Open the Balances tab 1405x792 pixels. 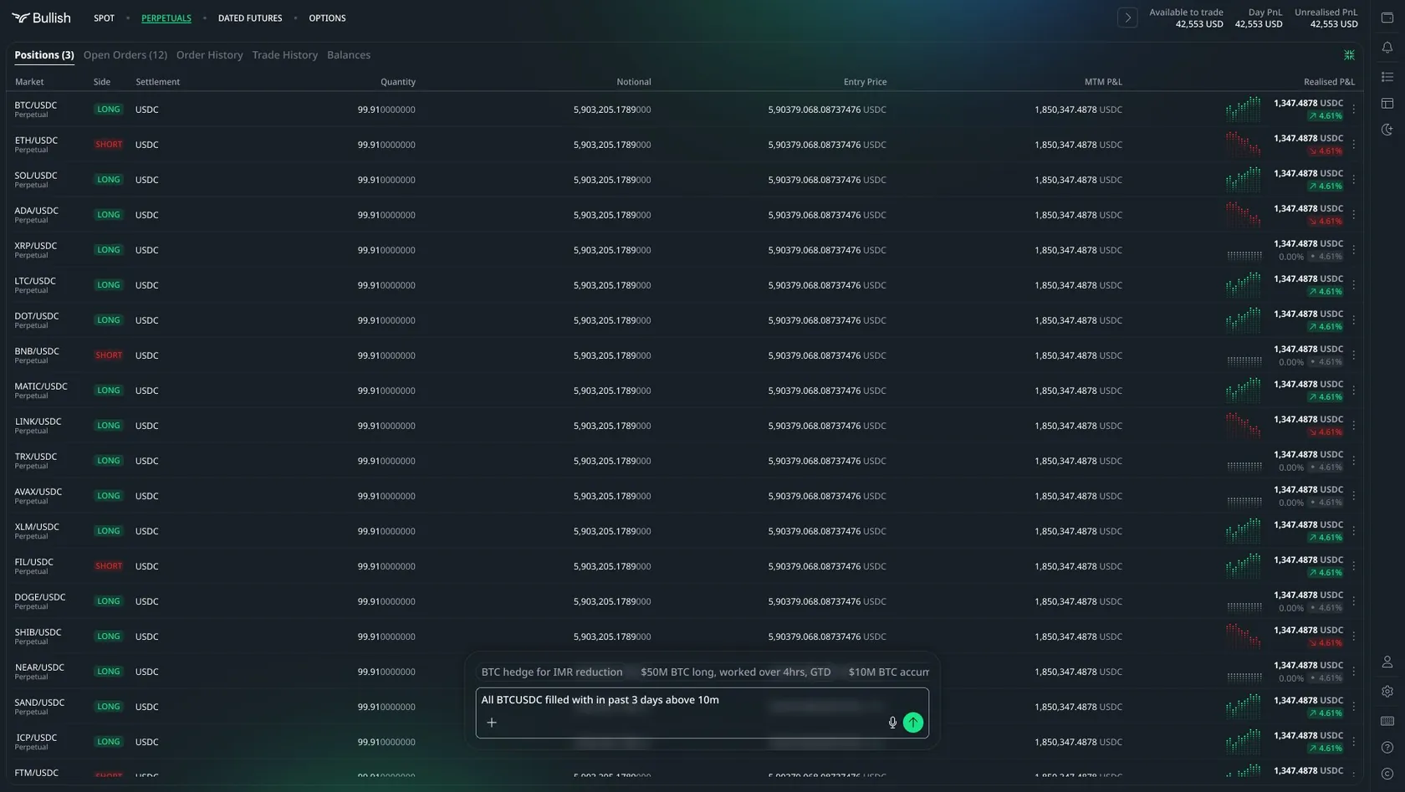point(349,55)
